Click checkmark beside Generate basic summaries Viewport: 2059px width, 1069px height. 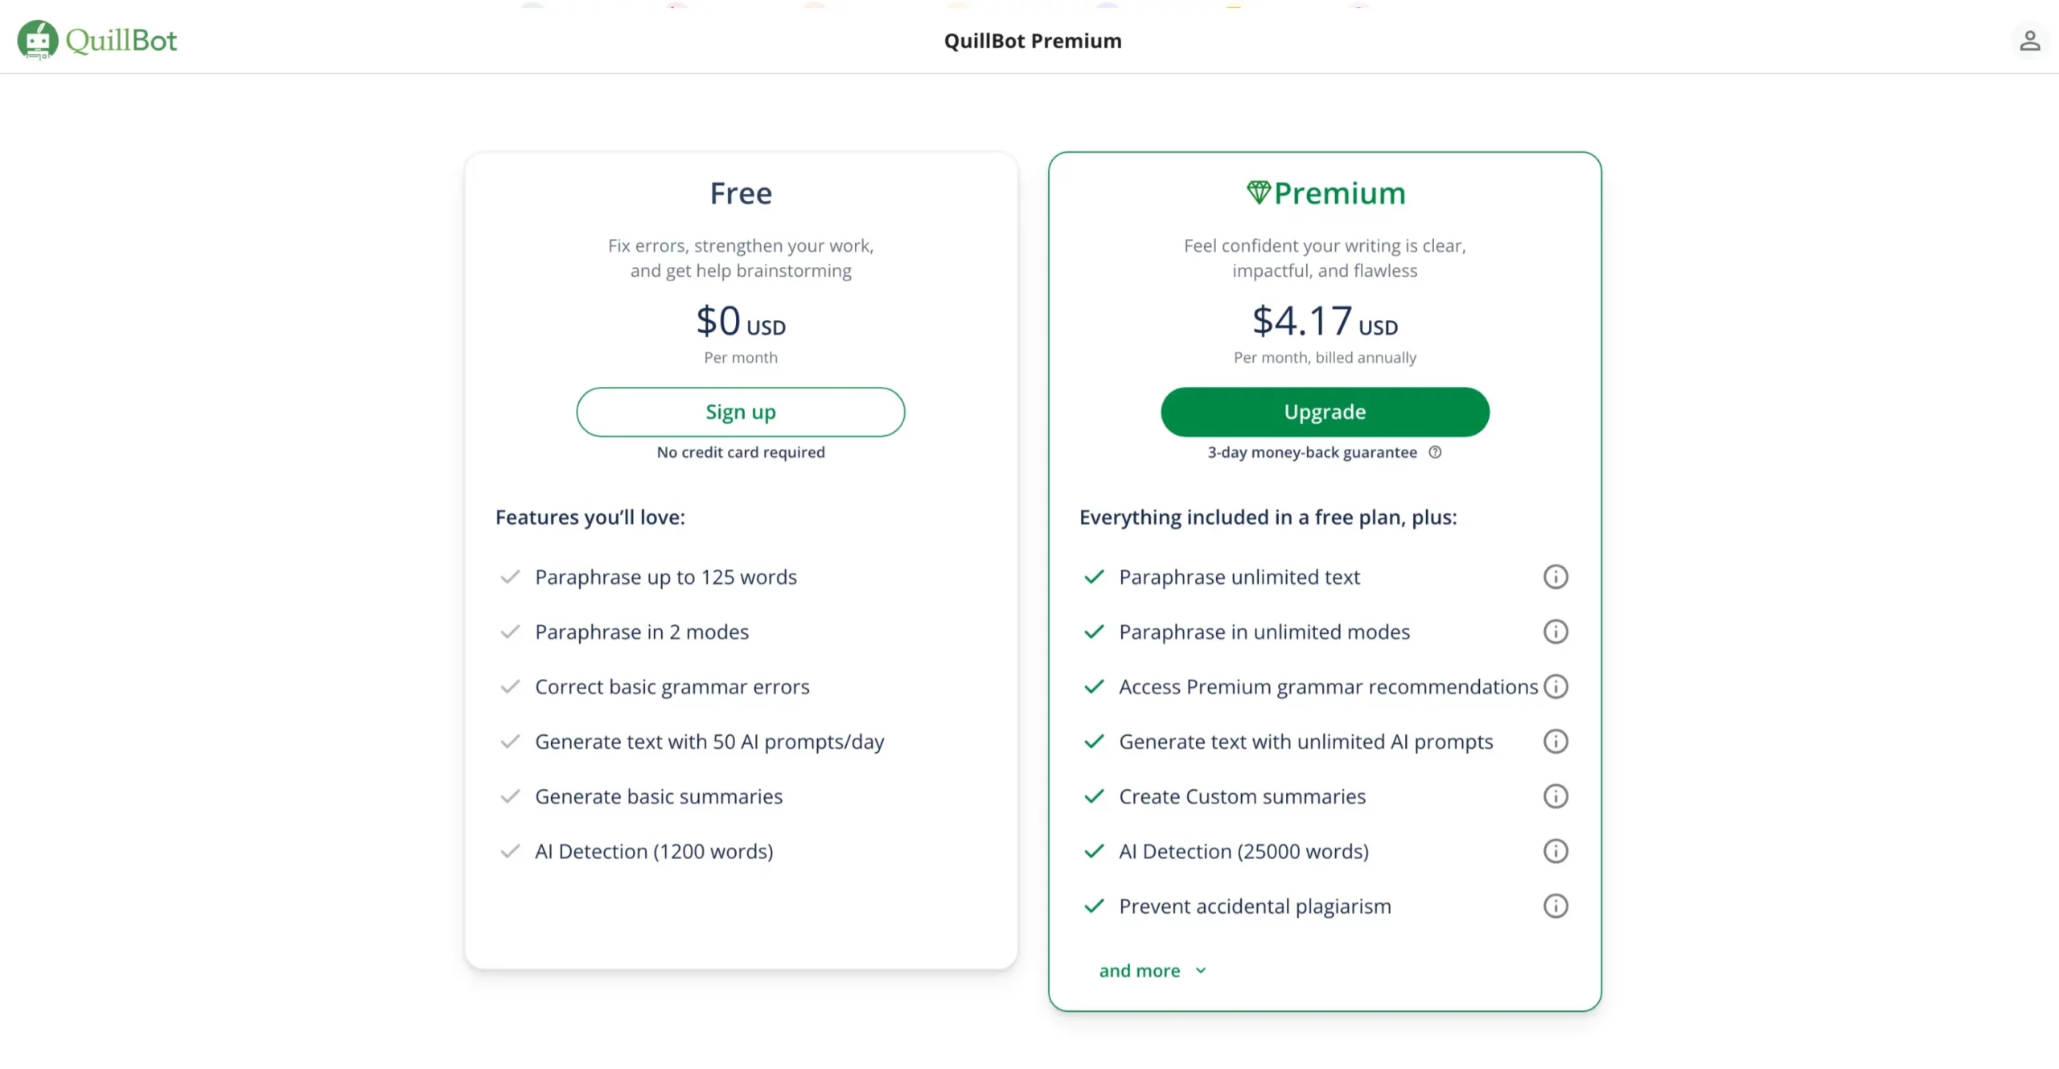click(x=511, y=796)
